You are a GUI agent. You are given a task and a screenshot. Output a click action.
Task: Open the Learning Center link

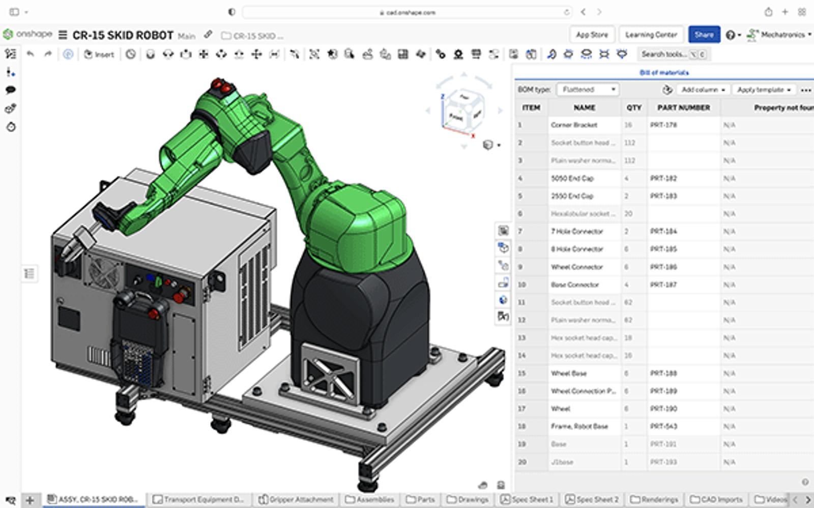(651, 35)
